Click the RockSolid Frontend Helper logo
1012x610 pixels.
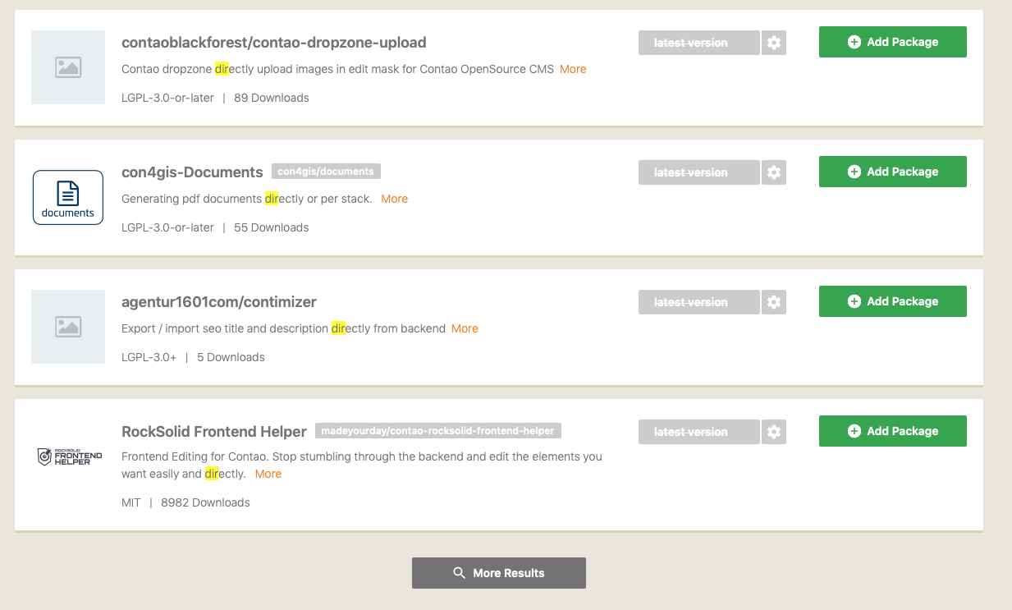tap(69, 456)
